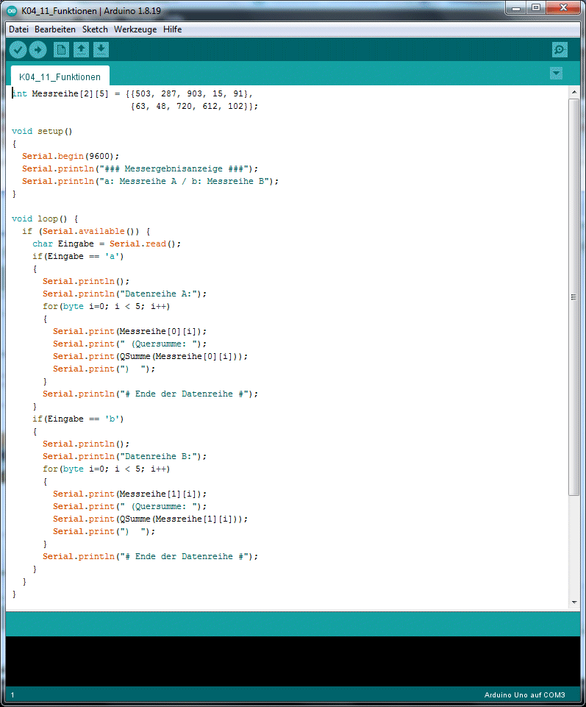The image size is (586, 707).
Task: Click the Verify sketch checkmark icon
Action: point(18,49)
